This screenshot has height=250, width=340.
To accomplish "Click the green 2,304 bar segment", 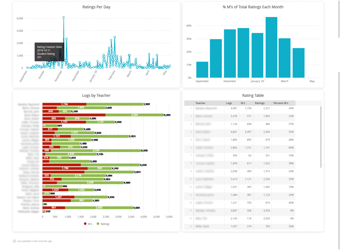I will [x=134, y=115].
